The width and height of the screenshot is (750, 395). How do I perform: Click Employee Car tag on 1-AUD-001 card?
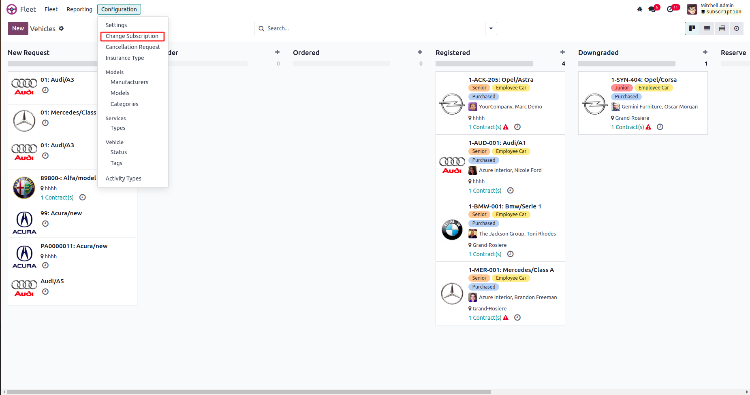click(511, 151)
